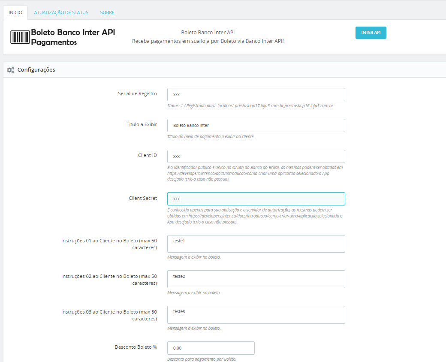Viewport: 446px width, 362px height.
Task: Select the Client ID input field
Action: pyautogui.click(x=256, y=156)
